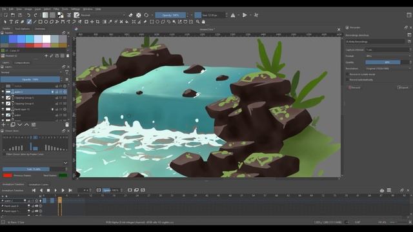413x232 pixels.
Task: Open layer properties list icon
Action: pyautogui.click(x=34, y=124)
